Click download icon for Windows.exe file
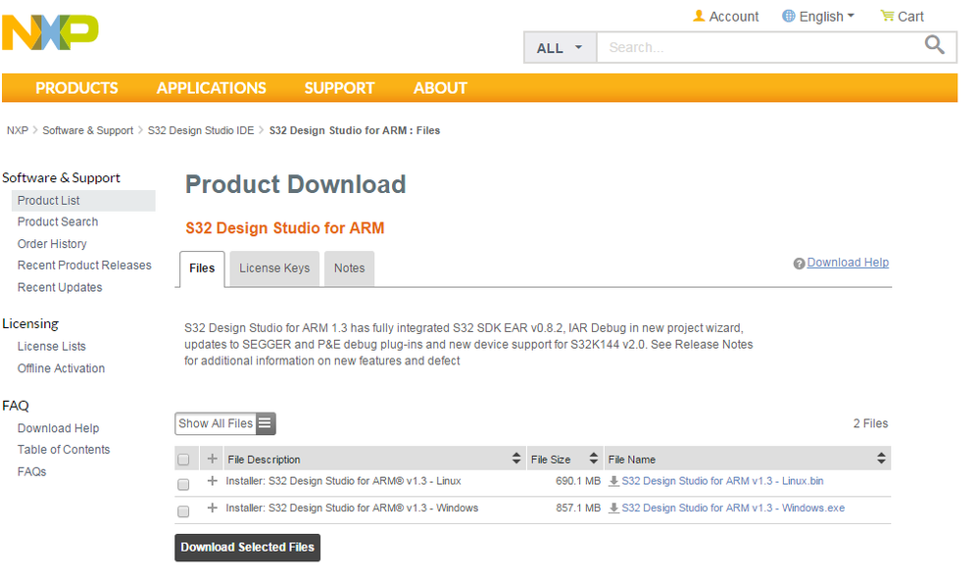 (x=613, y=509)
